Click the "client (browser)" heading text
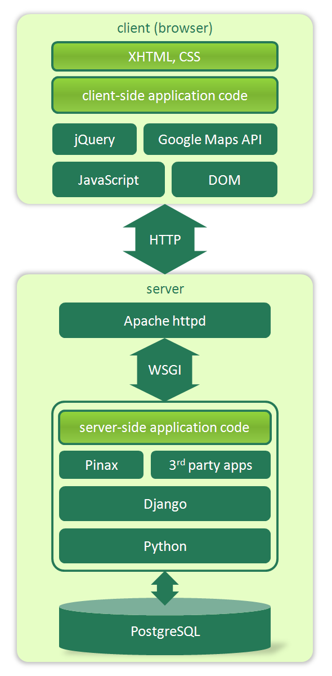The width and height of the screenshot is (332, 676). coord(165,28)
